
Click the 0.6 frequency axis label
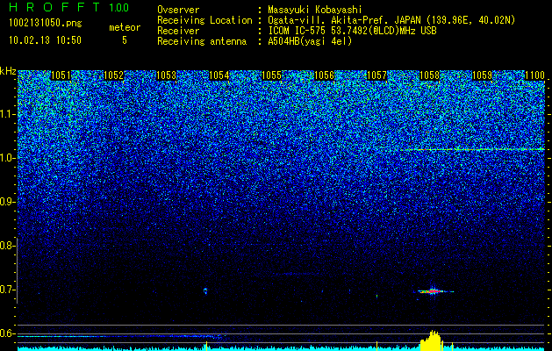pyautogui.click(x=7, y=333)
